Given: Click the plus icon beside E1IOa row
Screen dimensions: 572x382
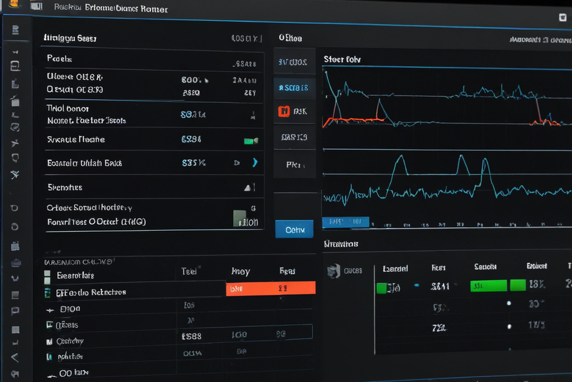Looking at the screenshot, I should (x=50, y=310).
